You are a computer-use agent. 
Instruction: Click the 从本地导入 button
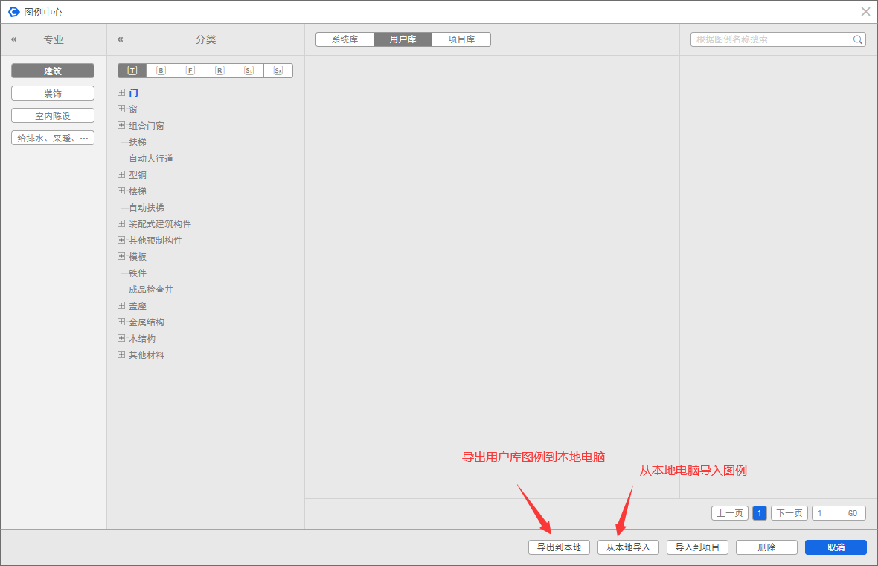click(x=628, y=547)
